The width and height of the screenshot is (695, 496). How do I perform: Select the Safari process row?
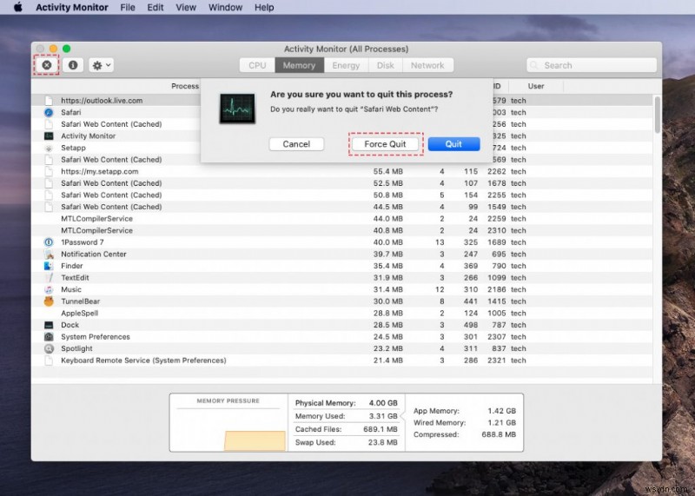pos(341,113)
